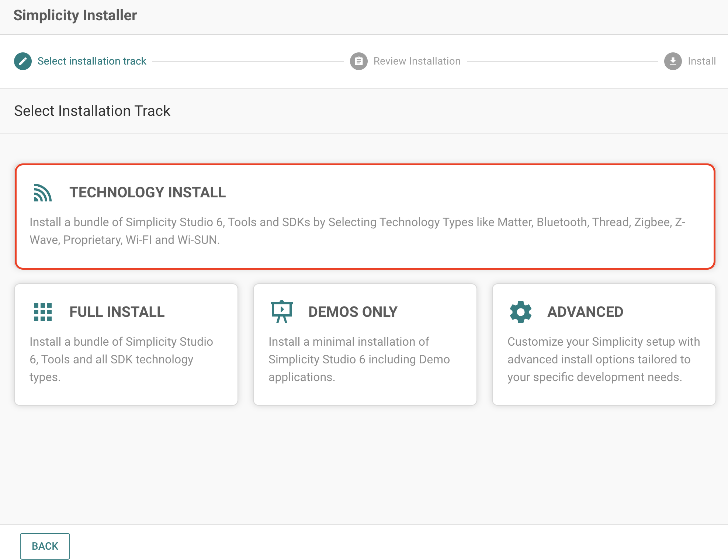Click the gear icon on the Advanced card

520,312
